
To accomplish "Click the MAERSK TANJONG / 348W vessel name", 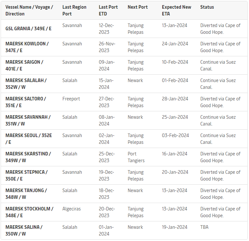I will coord(26,194).
